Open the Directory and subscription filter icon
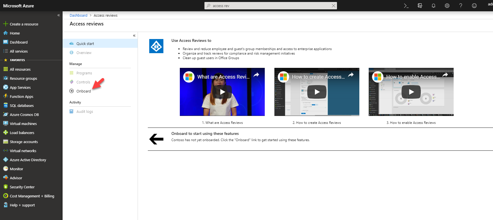 [x=420, y=6]
